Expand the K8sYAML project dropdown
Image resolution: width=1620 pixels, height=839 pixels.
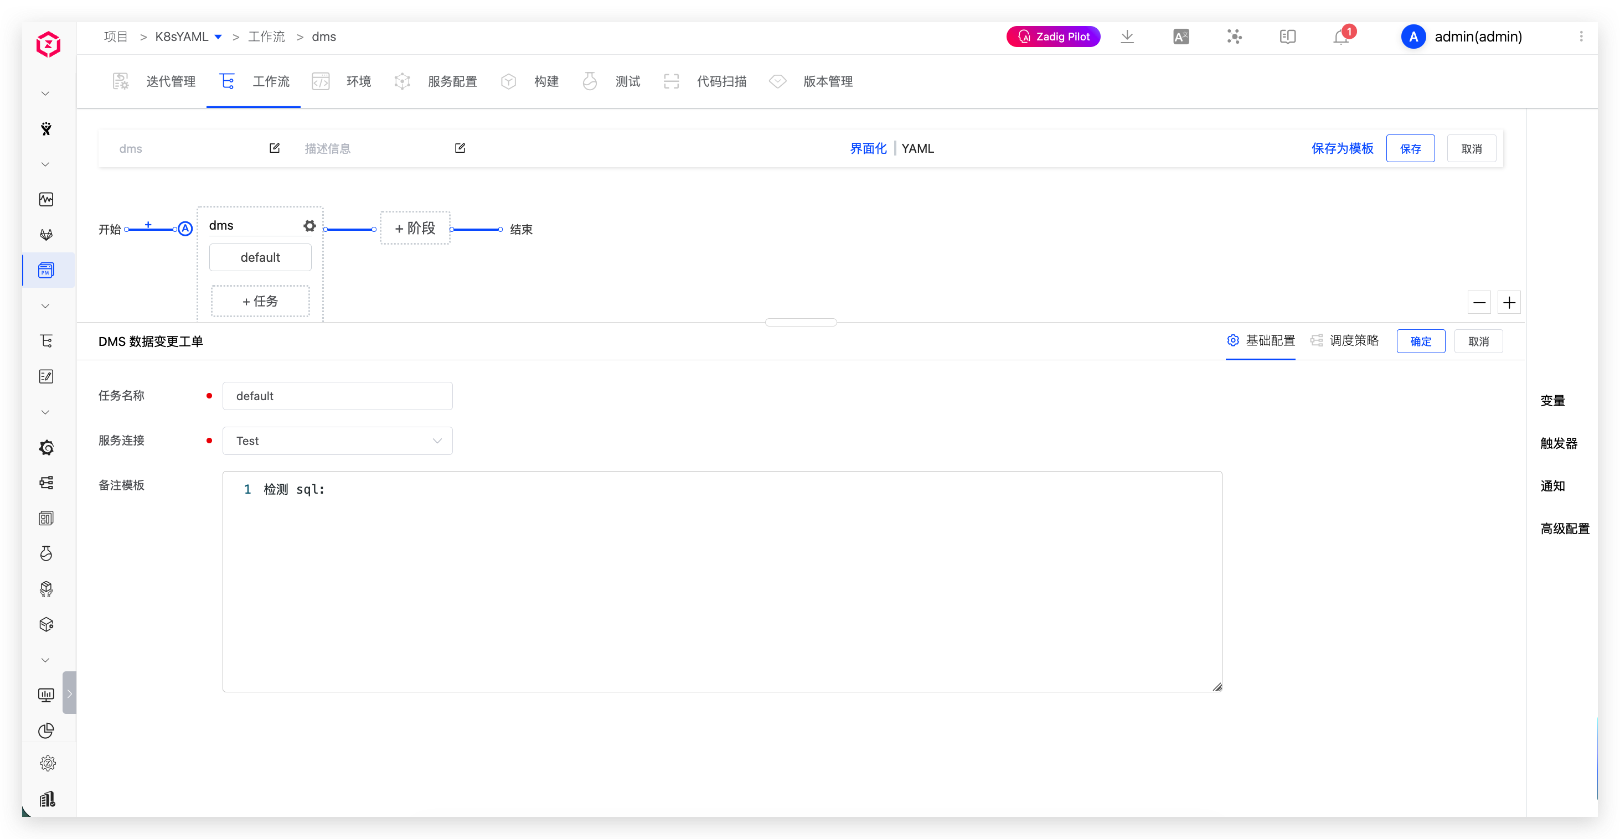coord(218,37)
